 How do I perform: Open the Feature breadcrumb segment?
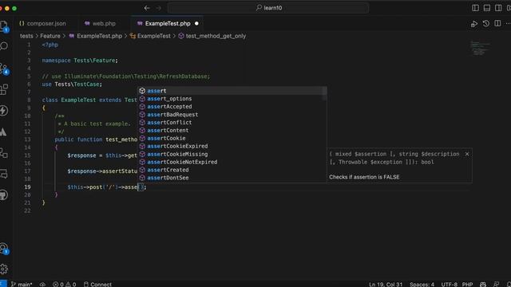[x=50, y=36]
